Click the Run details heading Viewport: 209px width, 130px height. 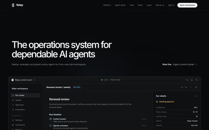pyautogui.click(x=161, y=96)
